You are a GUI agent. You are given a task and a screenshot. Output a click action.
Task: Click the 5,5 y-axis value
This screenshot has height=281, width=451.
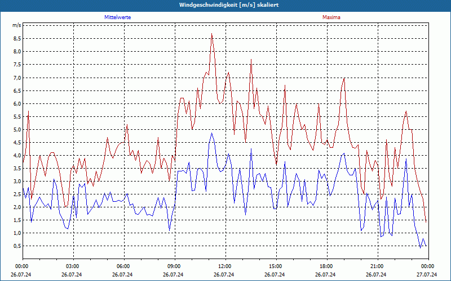17,116
